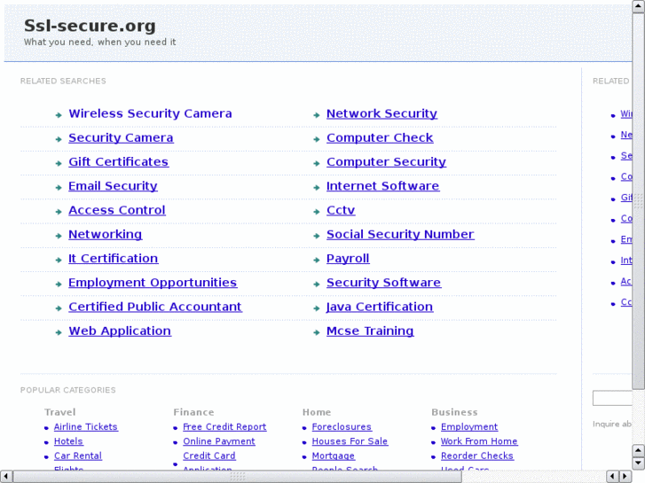The width and height of the screenshot is (645, 483).
Task: Click the Houses For Sale link
Action: coord(350,441)
